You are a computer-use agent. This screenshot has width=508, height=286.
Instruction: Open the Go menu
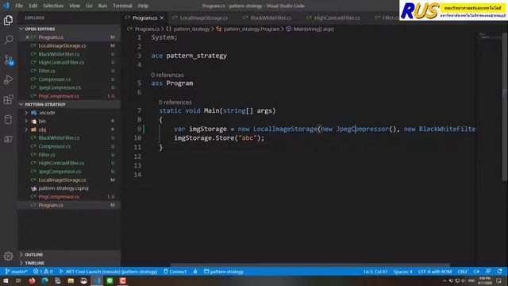[x=89, y=6]
